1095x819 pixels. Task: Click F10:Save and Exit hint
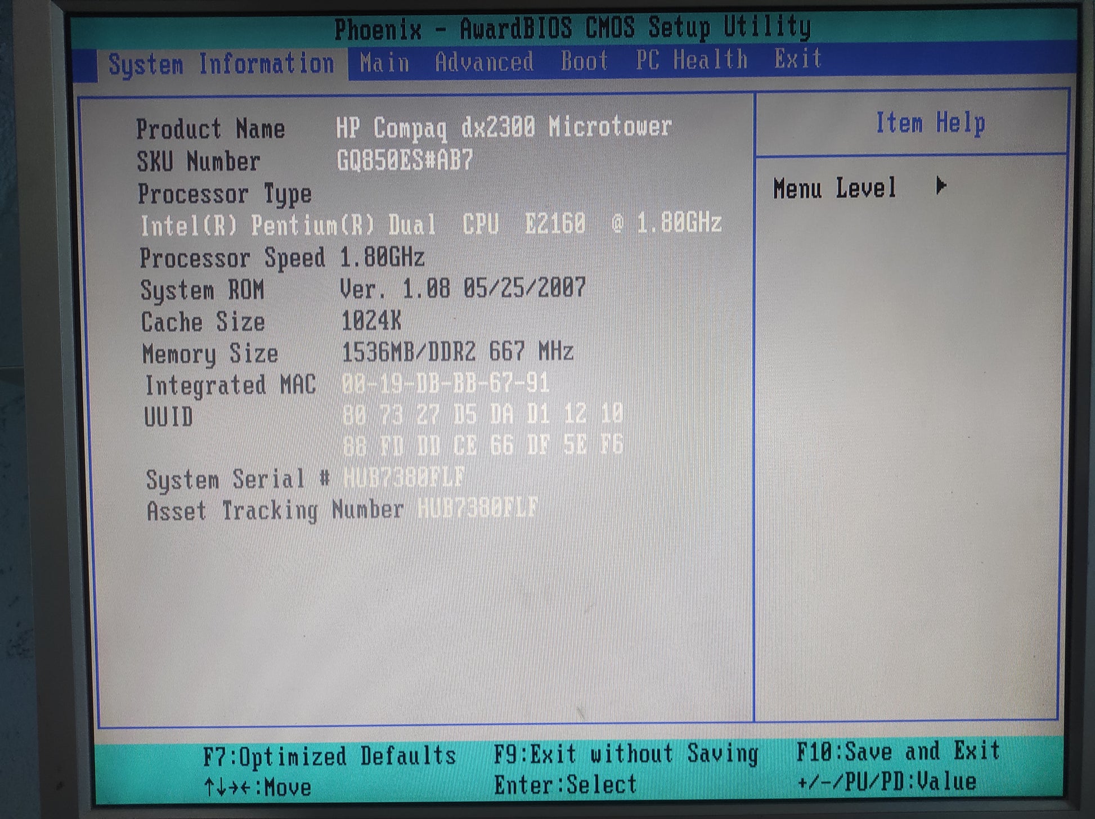tap(897, 751)
